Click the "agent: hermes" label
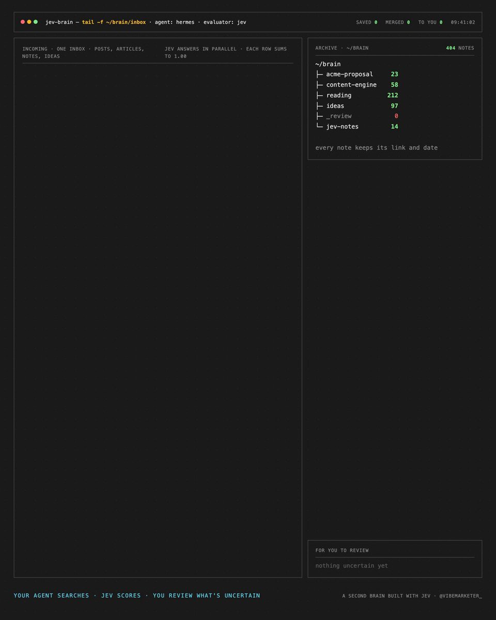The height and width of the screenshot is (620, 496). pyautogui.click(x=176, y=22)
